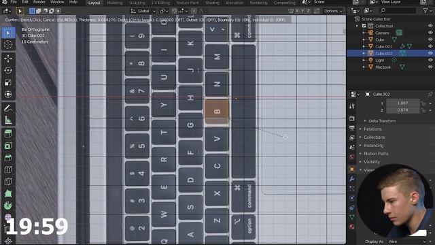Select the Knife tool
This screenshot has width=435, height=245.
tap(8, 182)
